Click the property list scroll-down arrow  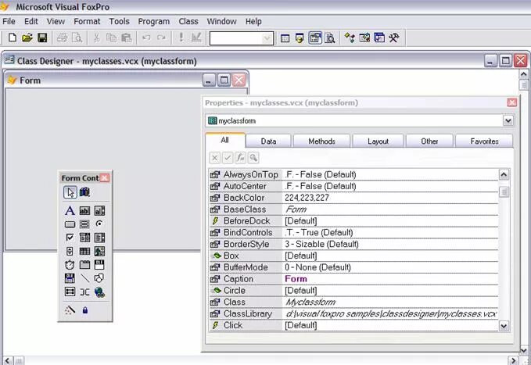pos(504,326)
